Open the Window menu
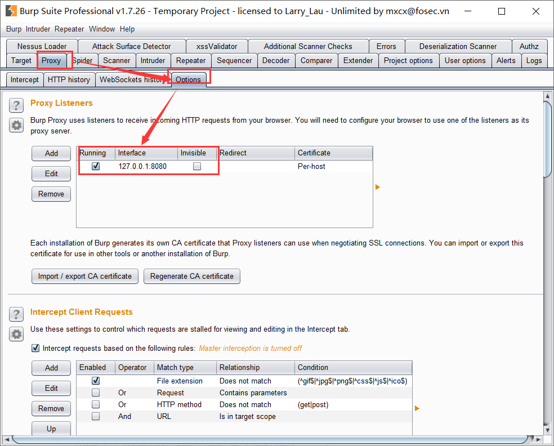This screenshot has height=446, width=554. point(102,29)
